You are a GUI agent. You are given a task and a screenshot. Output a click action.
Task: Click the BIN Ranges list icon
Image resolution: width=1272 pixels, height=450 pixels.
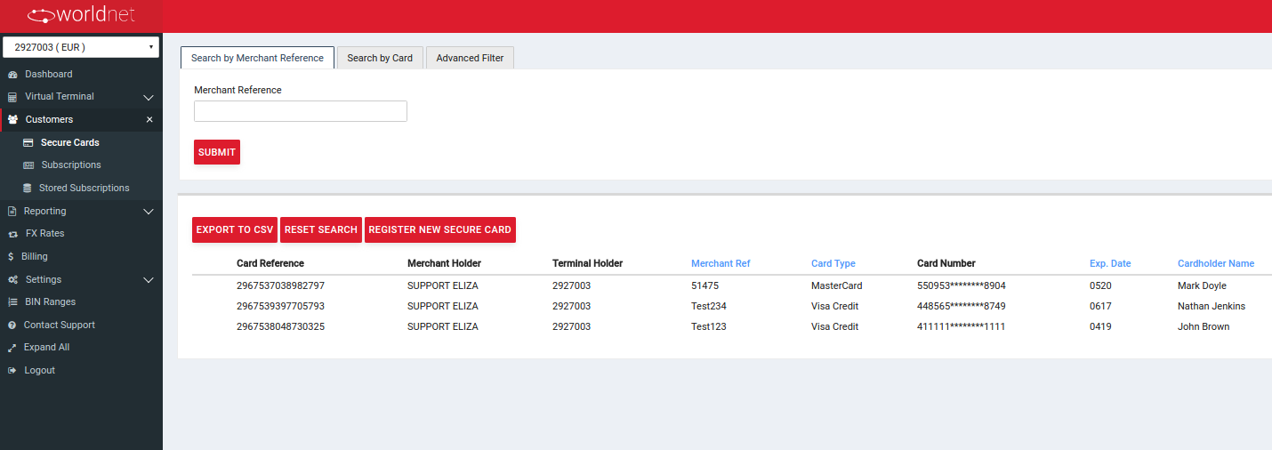12,302
